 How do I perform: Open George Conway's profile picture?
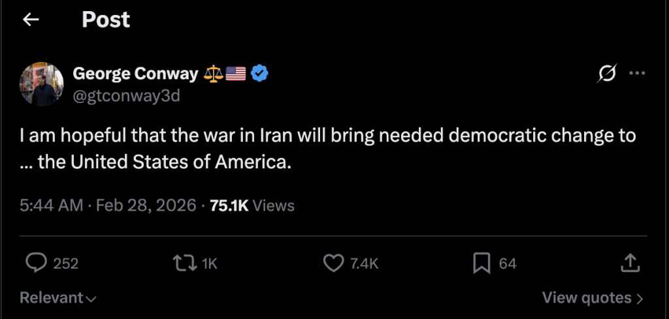(x=41, y=85)
